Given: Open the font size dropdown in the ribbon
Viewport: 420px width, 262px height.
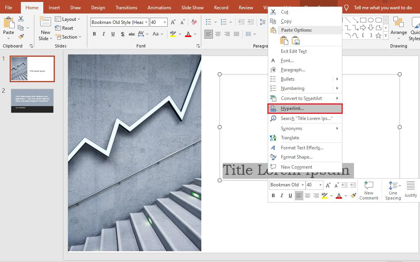Looking at the screenshot, I should click(165, 22).
